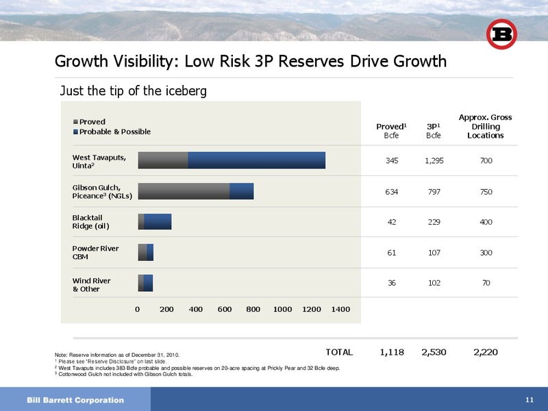Viewport: 548px width, 411px height.
Task: Click the proved value 61
Action: (392, 252)
